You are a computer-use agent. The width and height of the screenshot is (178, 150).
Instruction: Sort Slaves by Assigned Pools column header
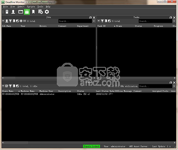pyautogui.click(x=161, y=91)
